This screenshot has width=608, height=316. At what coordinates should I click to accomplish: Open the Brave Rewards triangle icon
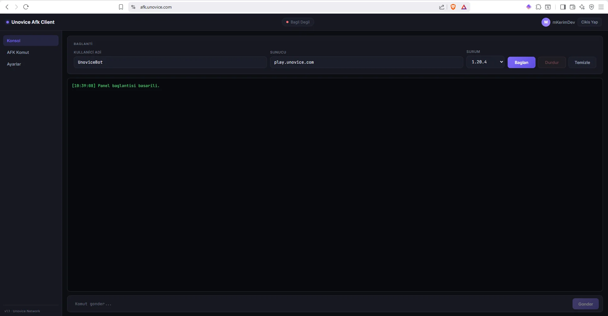click(x=464, y=7)
